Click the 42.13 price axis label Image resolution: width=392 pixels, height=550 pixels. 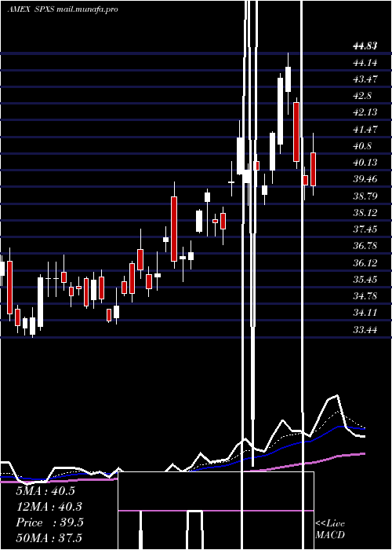pyautogui.click(x=365, y=112)
